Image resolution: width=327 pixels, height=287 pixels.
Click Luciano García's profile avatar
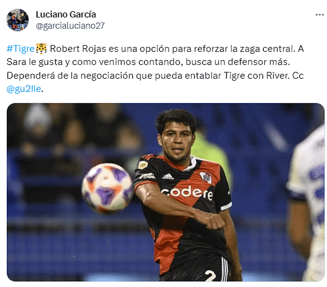18,20
